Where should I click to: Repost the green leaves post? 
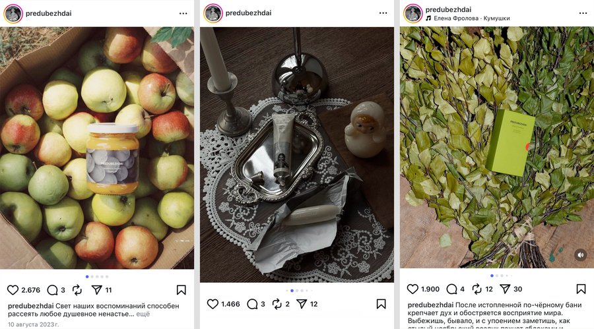[477, 289]
